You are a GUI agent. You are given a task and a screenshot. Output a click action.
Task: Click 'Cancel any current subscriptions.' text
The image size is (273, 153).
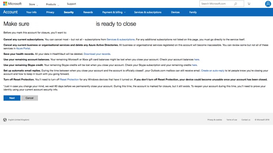coord(24,39)
